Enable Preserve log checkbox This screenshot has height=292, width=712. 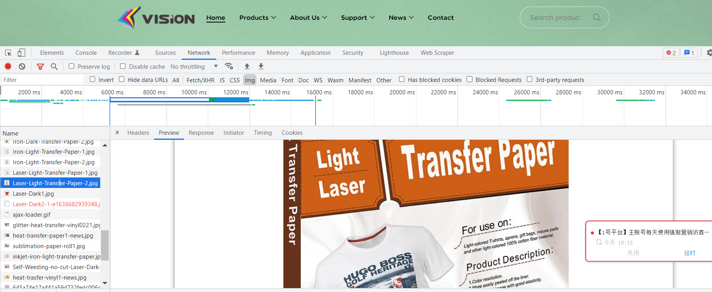(71, 66)
